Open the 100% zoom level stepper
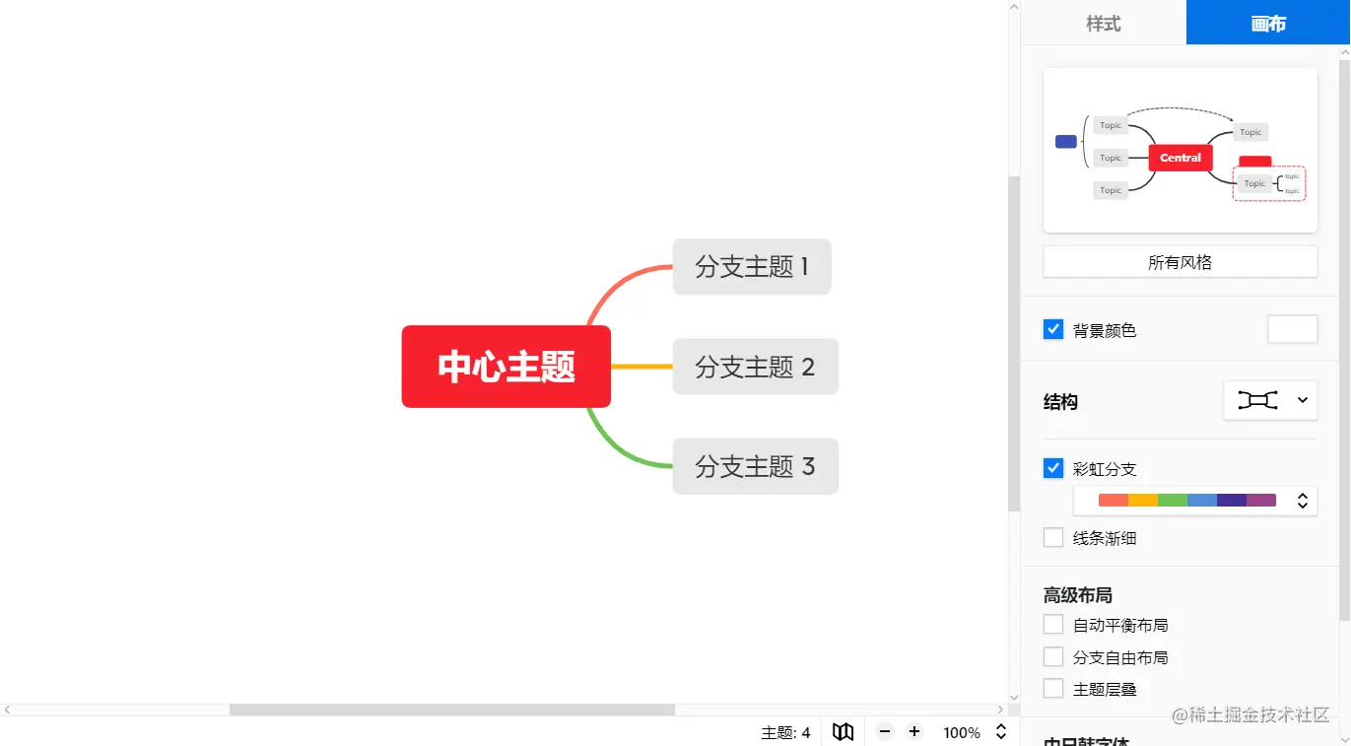 1001,732
